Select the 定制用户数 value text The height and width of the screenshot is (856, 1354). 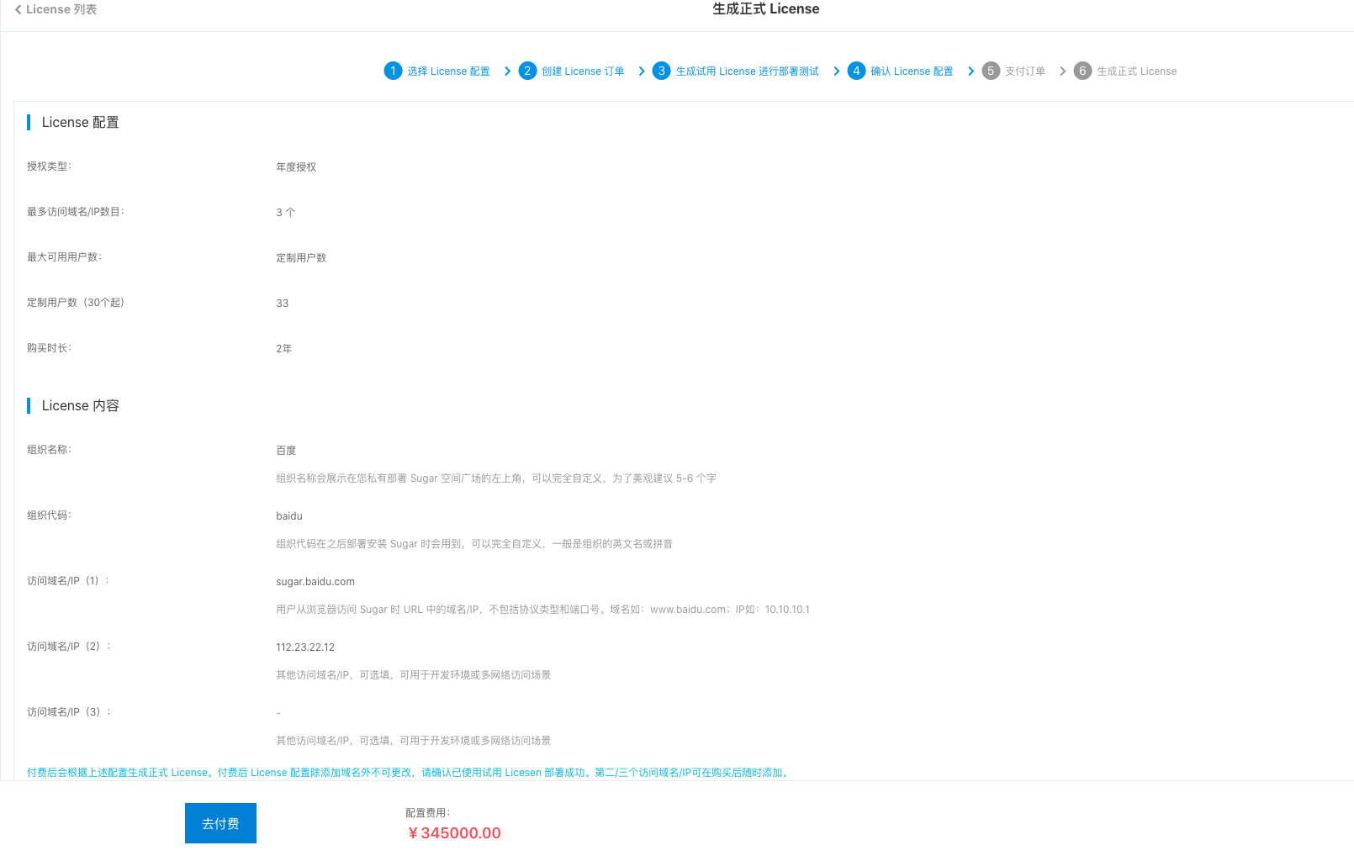(301, 258)
